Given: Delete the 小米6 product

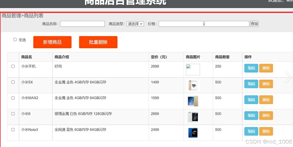Looking at the screenshot, I should point(266,116).
